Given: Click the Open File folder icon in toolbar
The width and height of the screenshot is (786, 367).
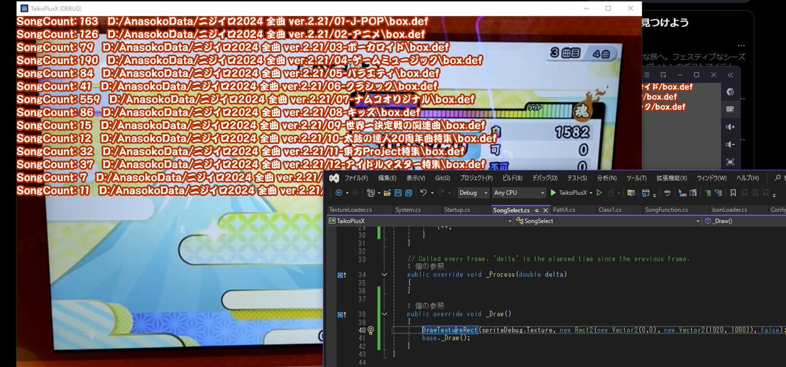Looking at the screenshot, I should click(387, 193).
